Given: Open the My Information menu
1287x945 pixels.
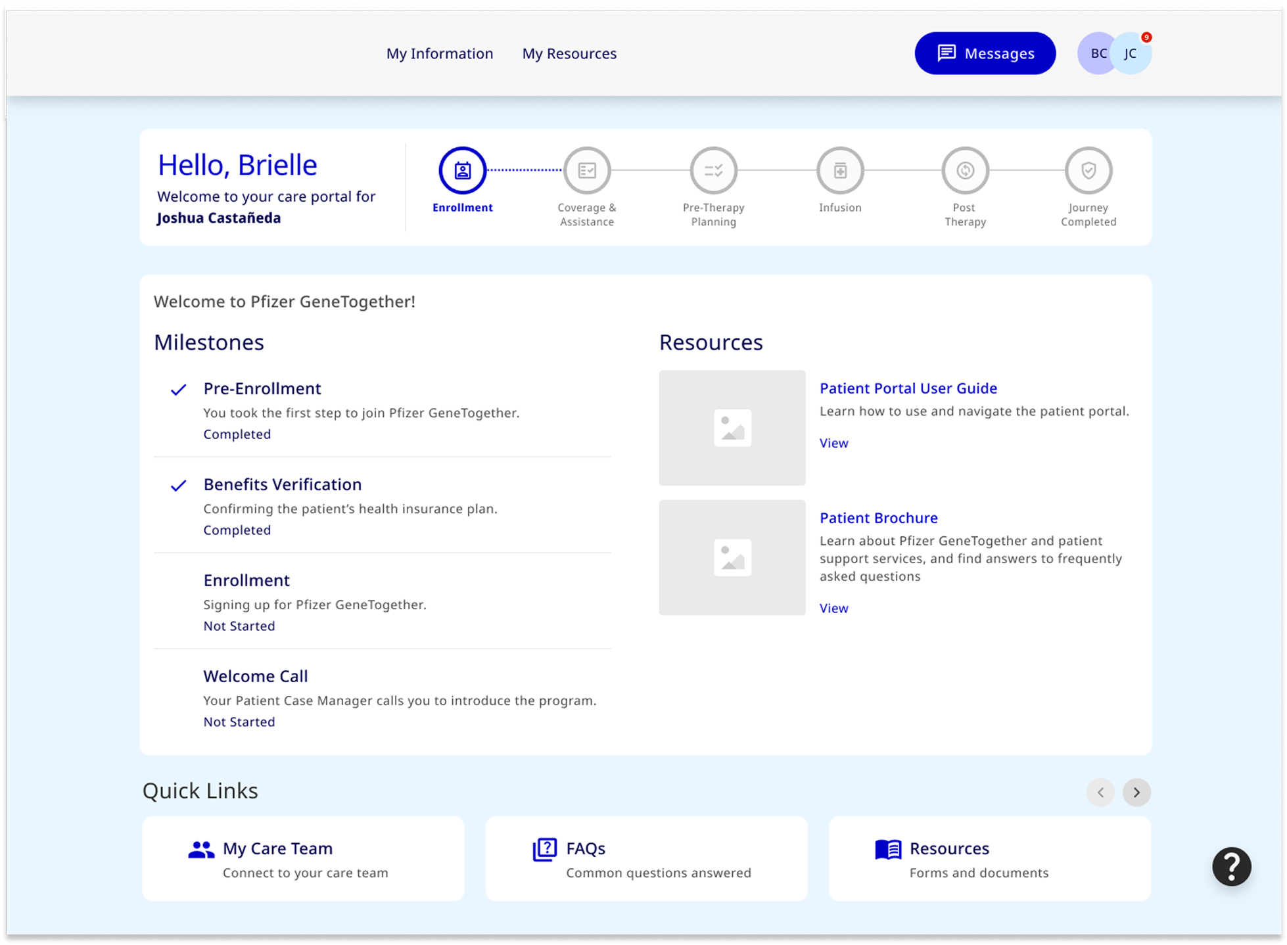Looking at the screenshot, I should [x=439, y=53].
